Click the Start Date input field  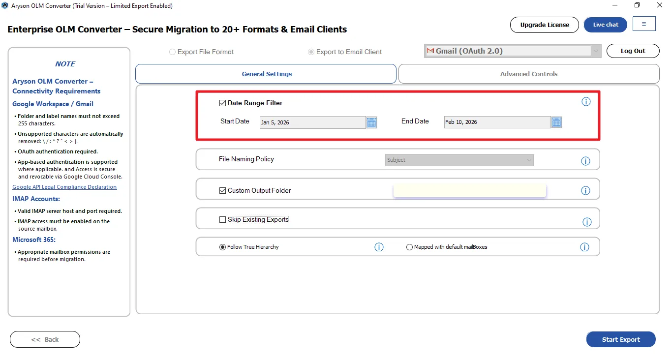(312, 122)
